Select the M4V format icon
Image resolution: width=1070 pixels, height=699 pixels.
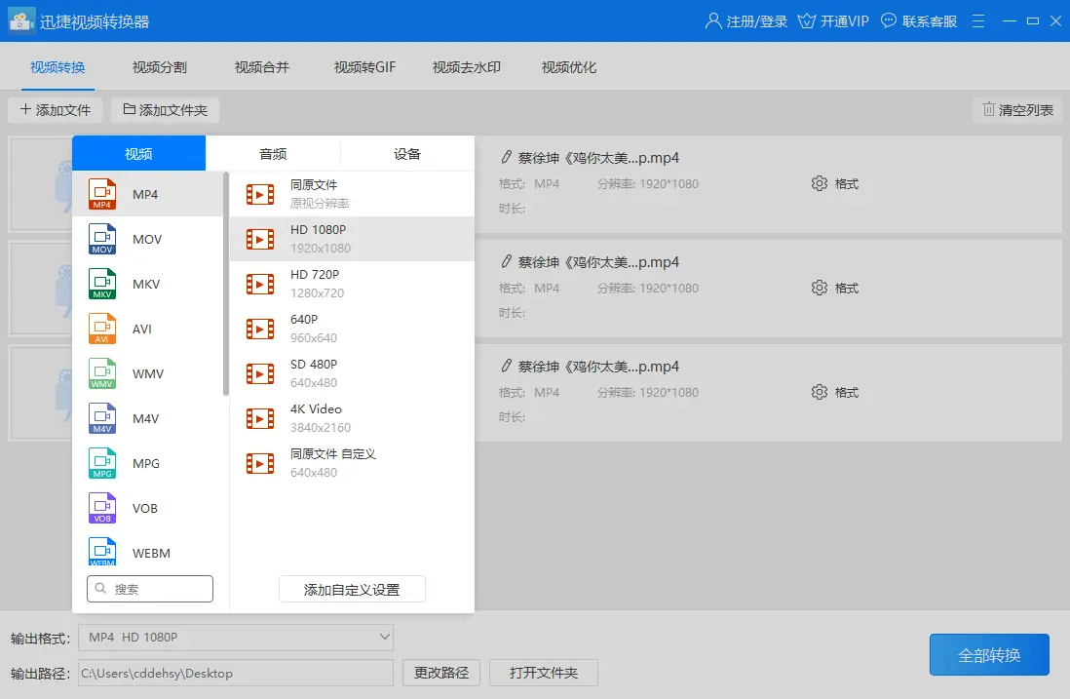(x=102, y=418)
